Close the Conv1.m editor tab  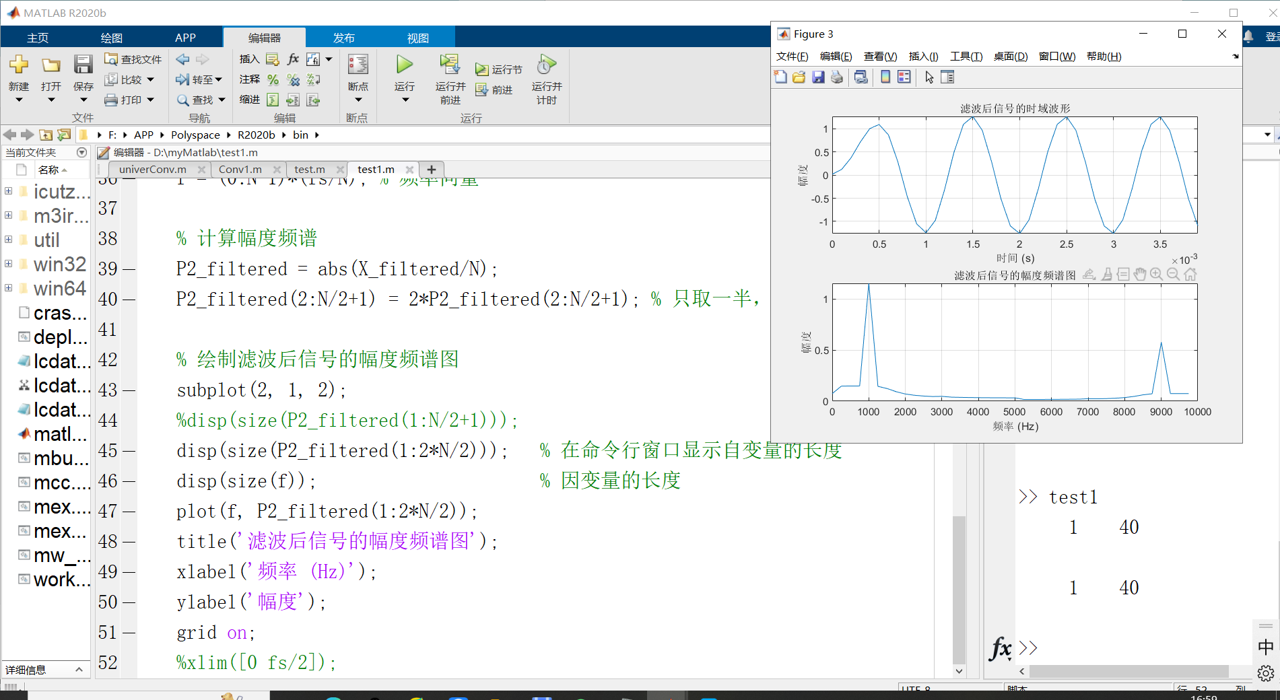click(276, 170)
